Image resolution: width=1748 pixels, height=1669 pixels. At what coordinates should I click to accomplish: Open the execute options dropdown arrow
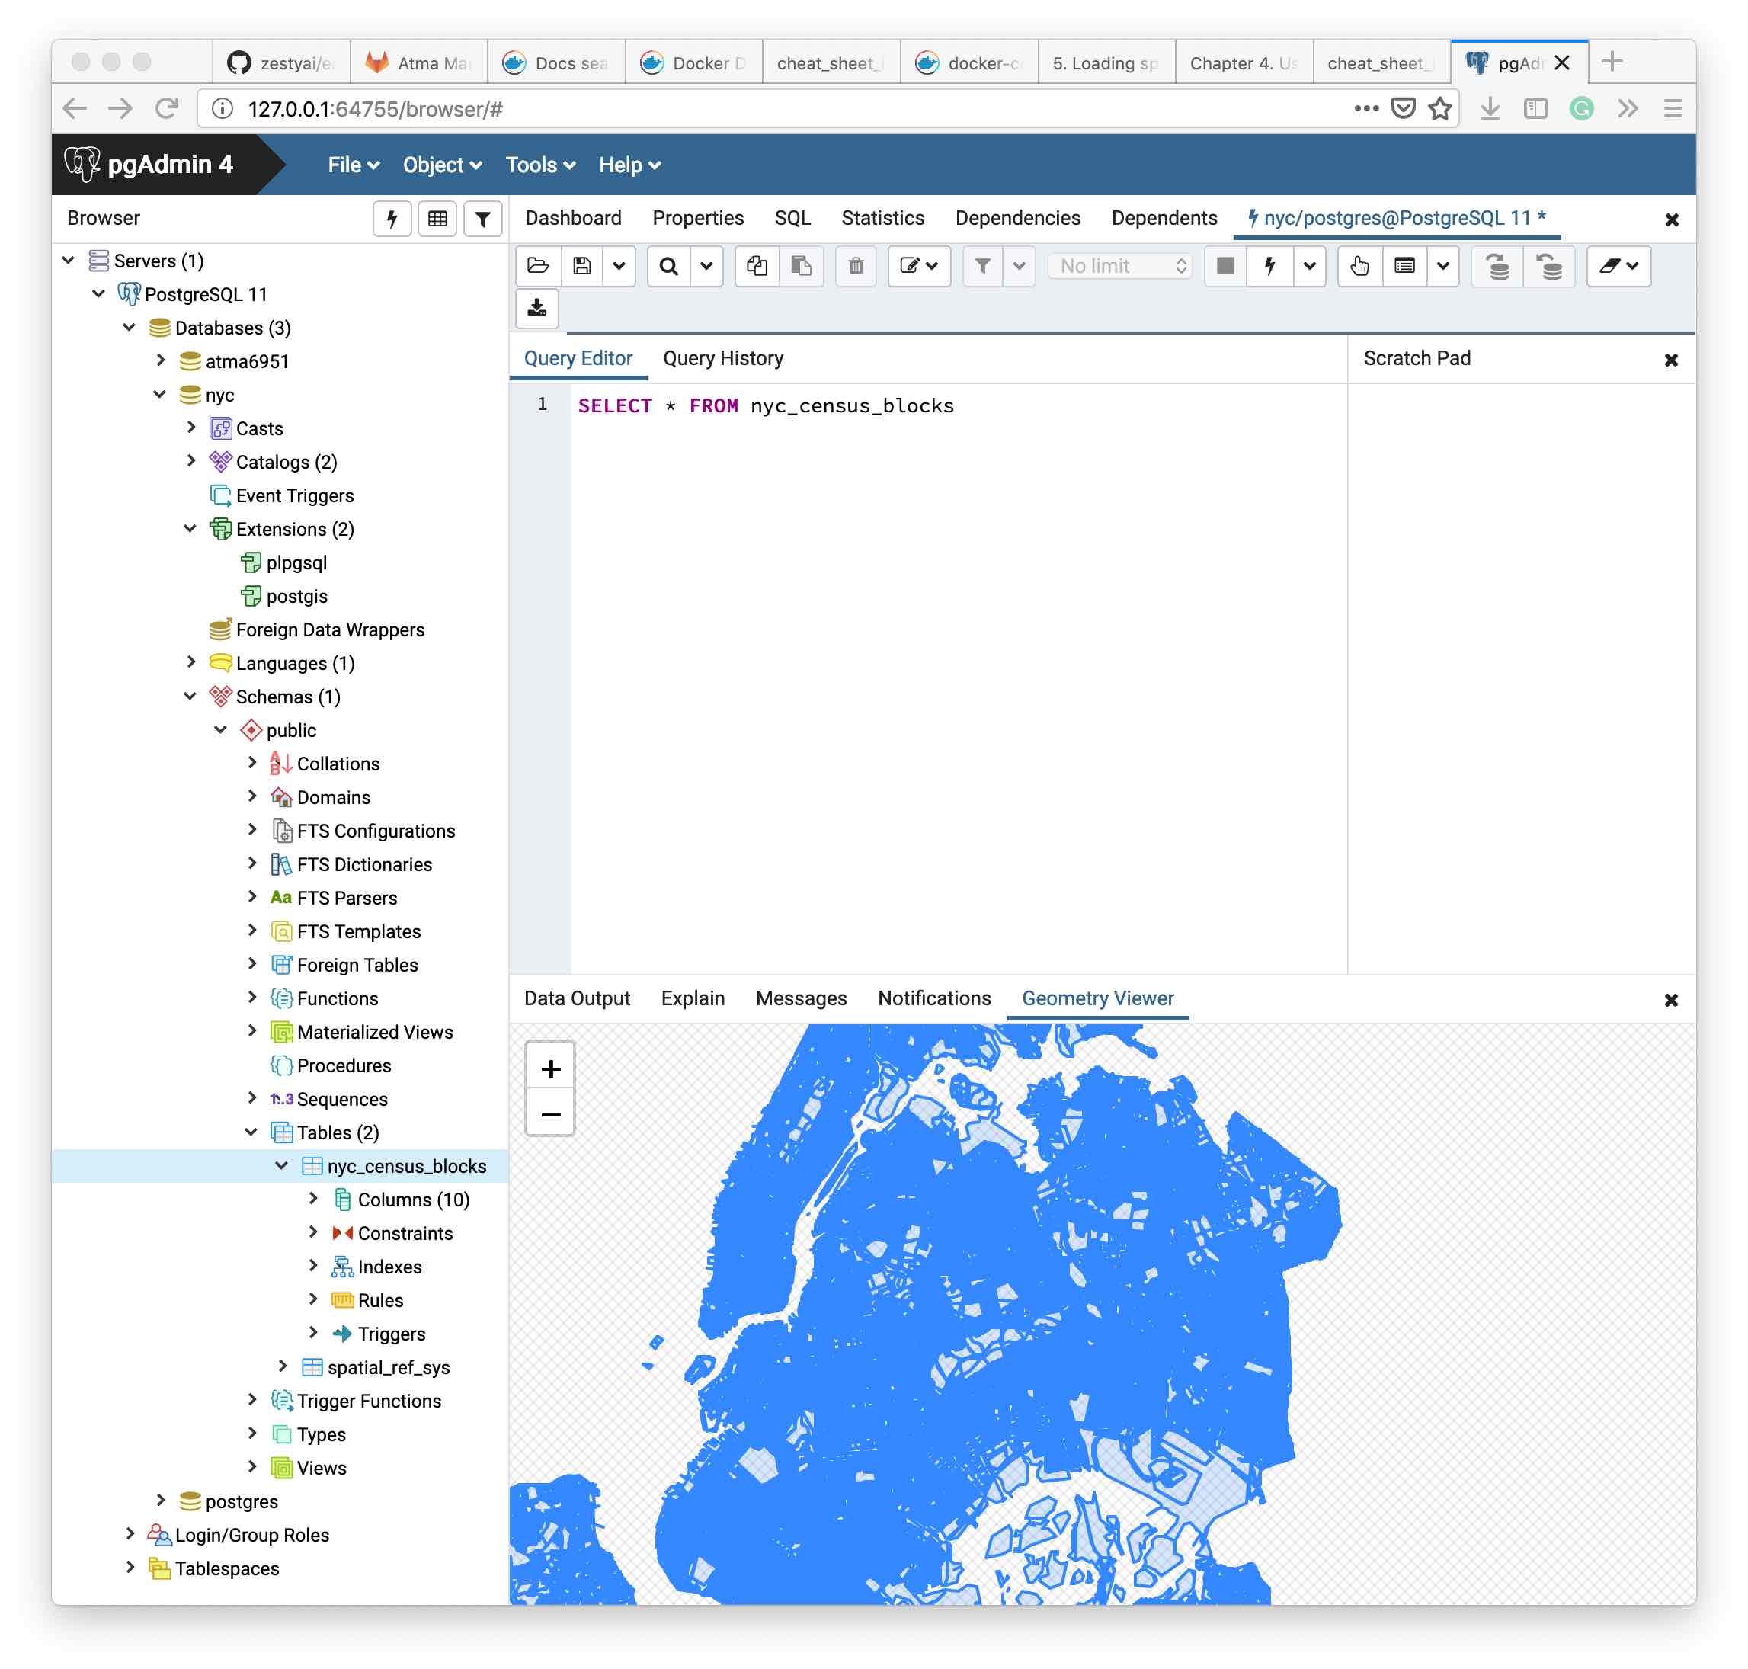click(1309, 266)
